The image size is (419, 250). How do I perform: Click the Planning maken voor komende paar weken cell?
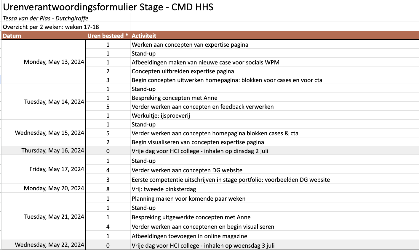pos(274,199)
